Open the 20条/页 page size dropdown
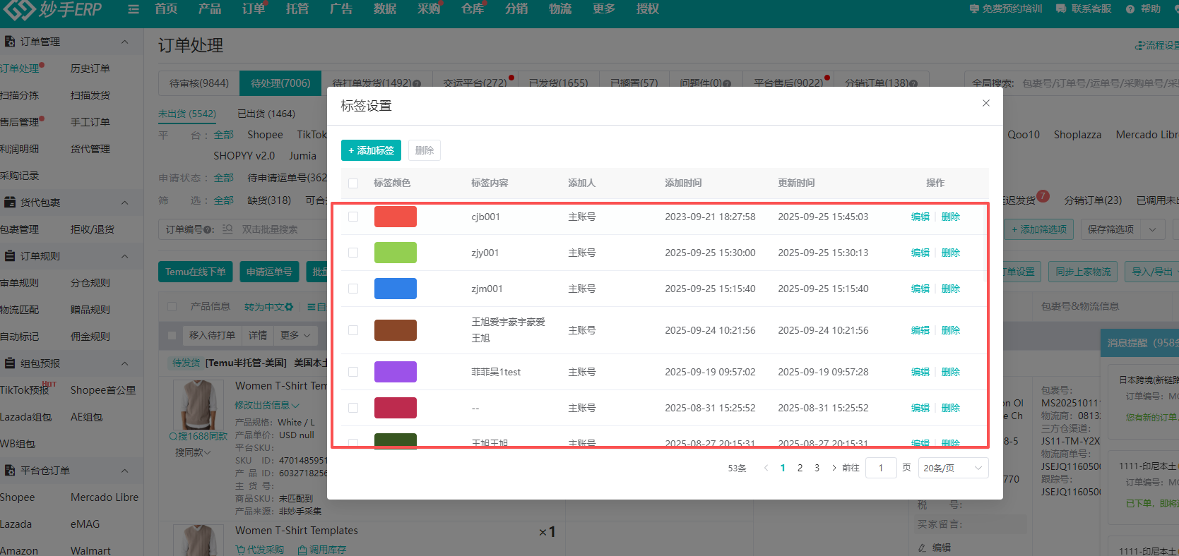 click(952, 468)
